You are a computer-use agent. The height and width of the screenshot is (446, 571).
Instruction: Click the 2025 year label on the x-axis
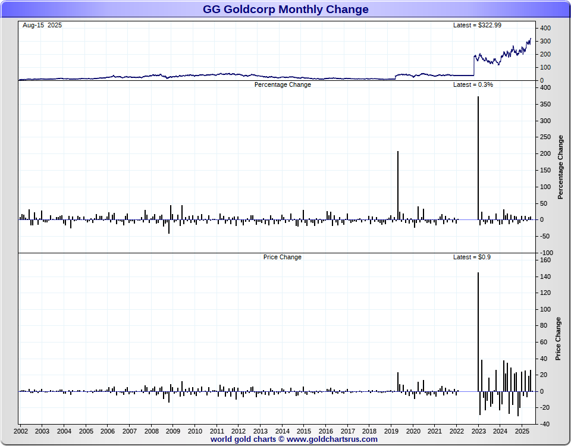click(522, 432)
